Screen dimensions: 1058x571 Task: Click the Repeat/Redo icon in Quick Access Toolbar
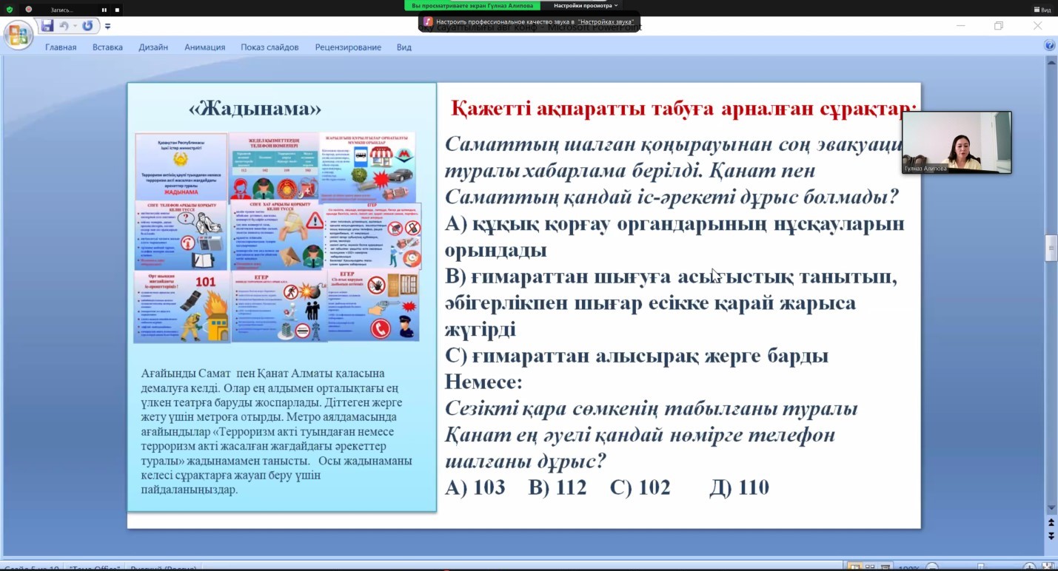tap(87, 26)
